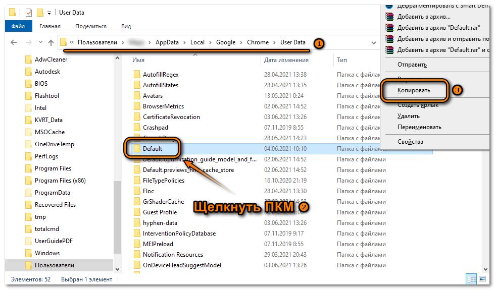Click the BrowserMetrics folder icon
The height and width of the screenshot is (290, 495).
pyautogui.click(x=137, y=106)
